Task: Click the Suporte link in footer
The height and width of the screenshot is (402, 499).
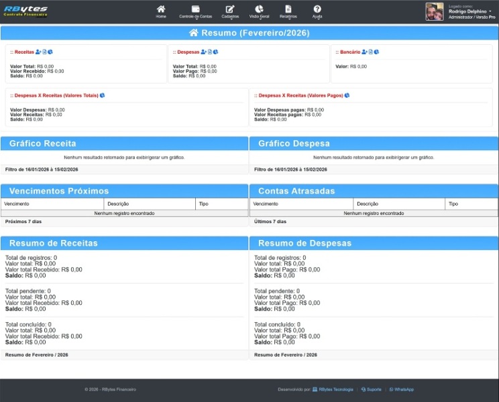Action: click(x=374, y=389)
